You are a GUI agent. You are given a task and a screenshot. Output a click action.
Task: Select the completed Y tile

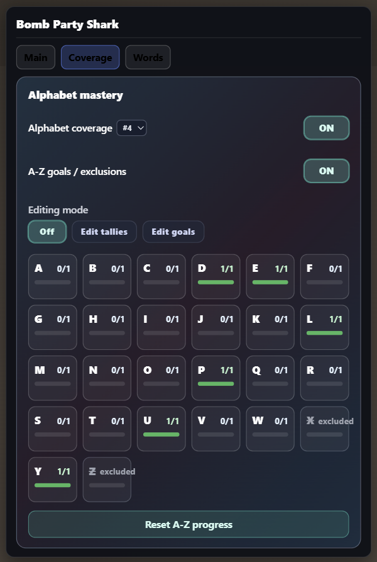pos(52,479)
